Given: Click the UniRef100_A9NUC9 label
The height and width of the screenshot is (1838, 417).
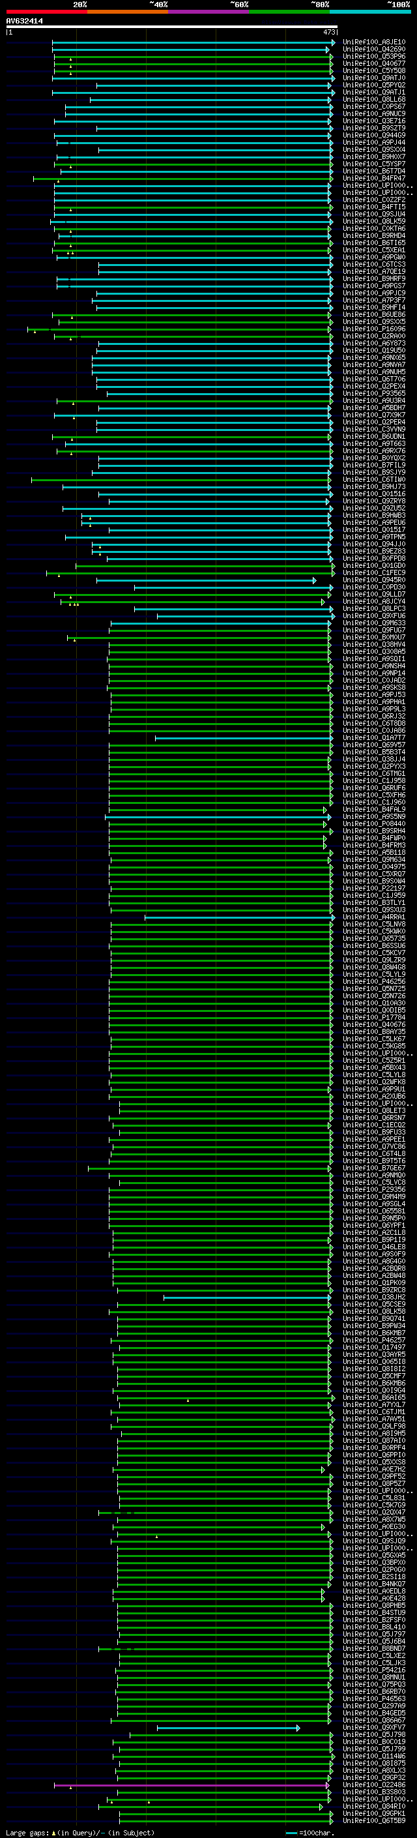Looking at the screenshot, I should (374, 114).
